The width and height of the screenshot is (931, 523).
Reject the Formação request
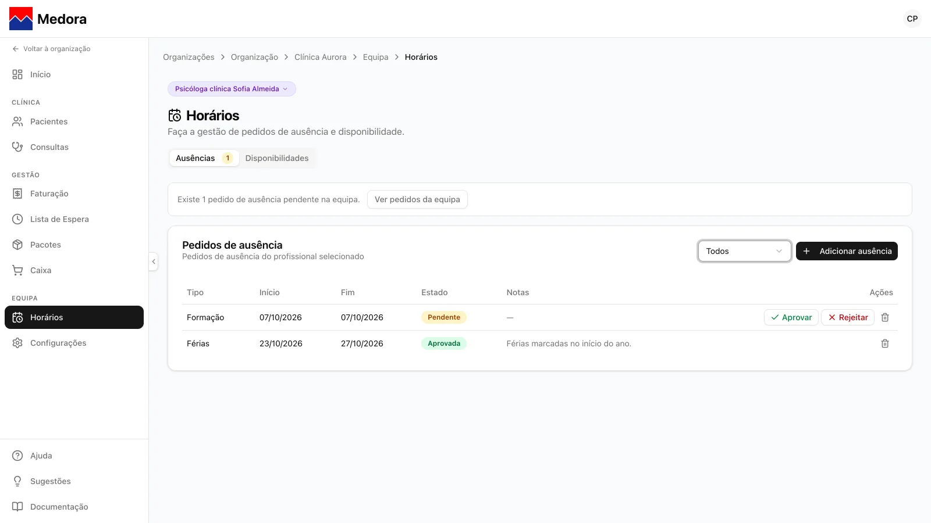point(848,317)
